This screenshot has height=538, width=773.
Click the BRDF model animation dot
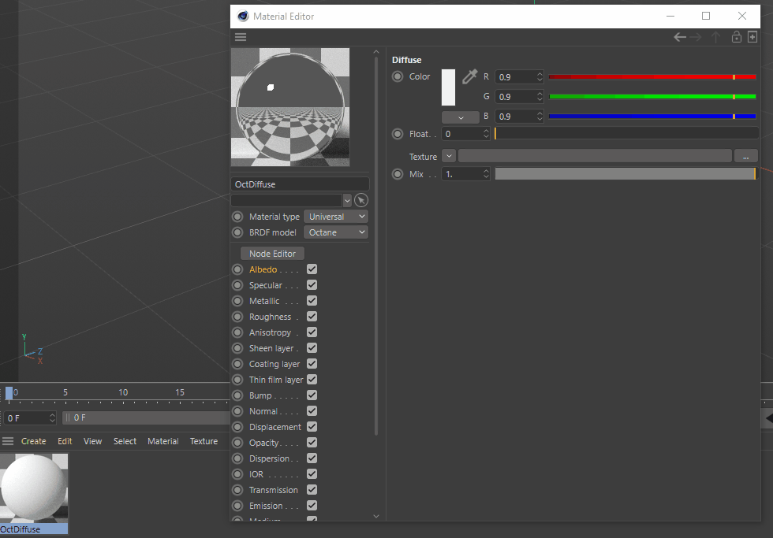click(237, 232)
